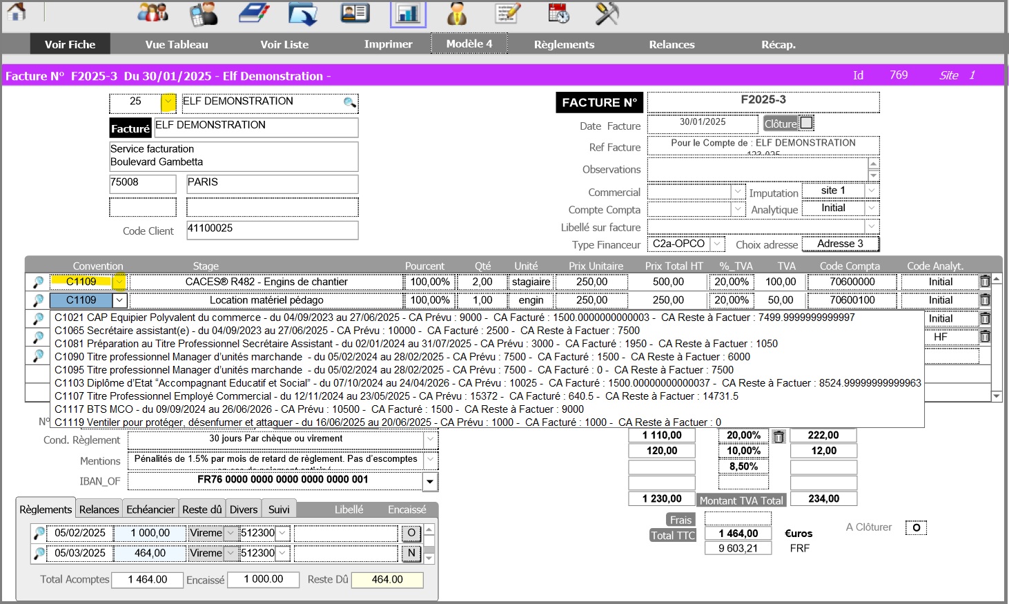Click the magnifier on CACES R482 line

(38, 282)
